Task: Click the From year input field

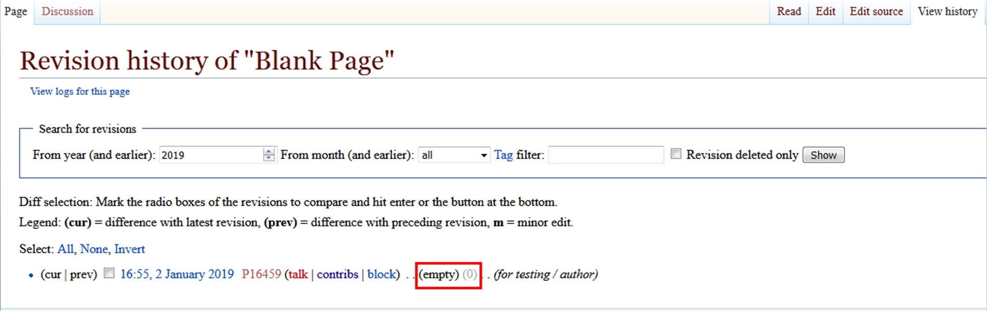Action: (210, 155)
